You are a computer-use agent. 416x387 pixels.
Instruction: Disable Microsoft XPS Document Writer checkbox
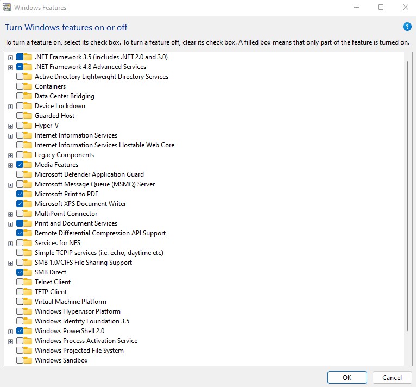(20, 204)
